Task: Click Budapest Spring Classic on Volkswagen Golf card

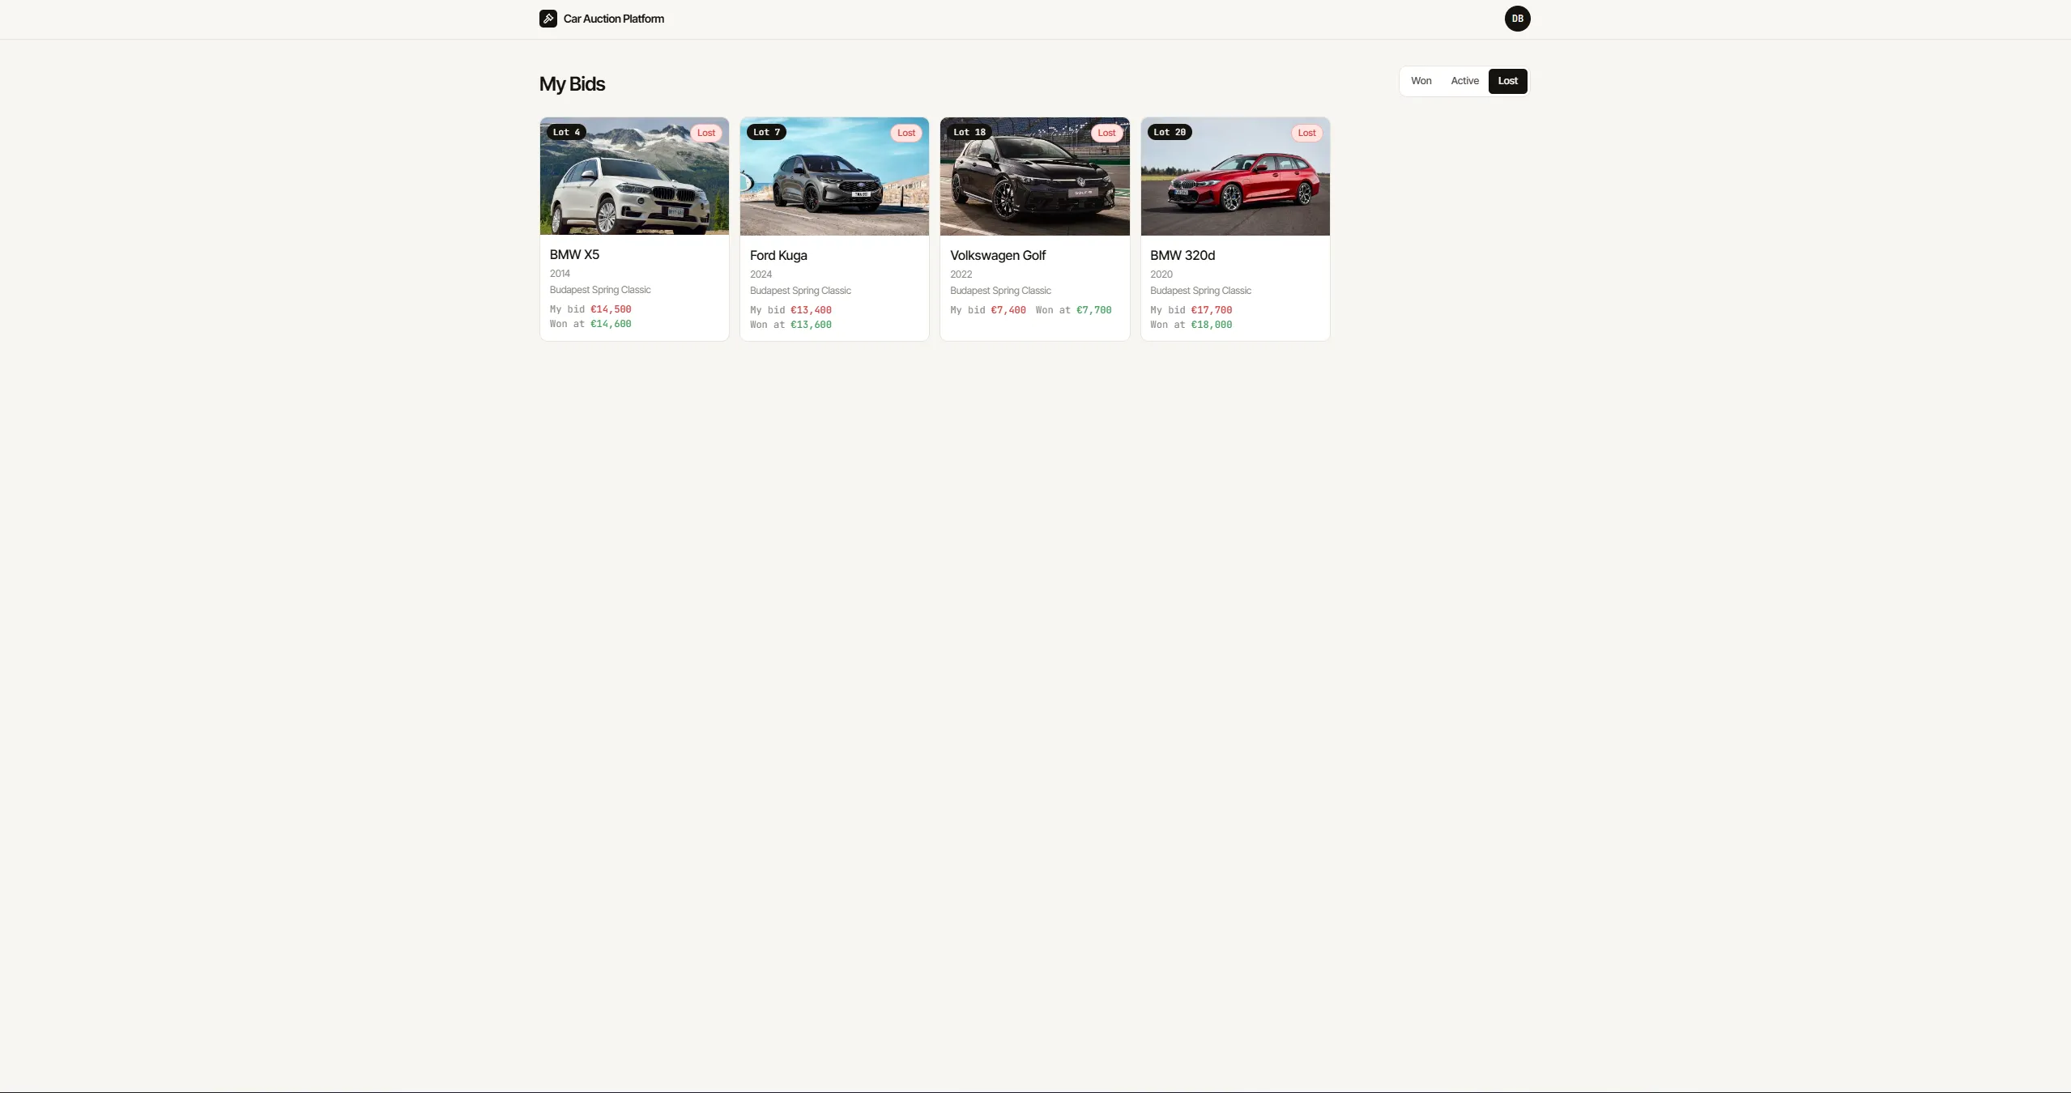Action: pyautogui.click(x=1000, y=291)
